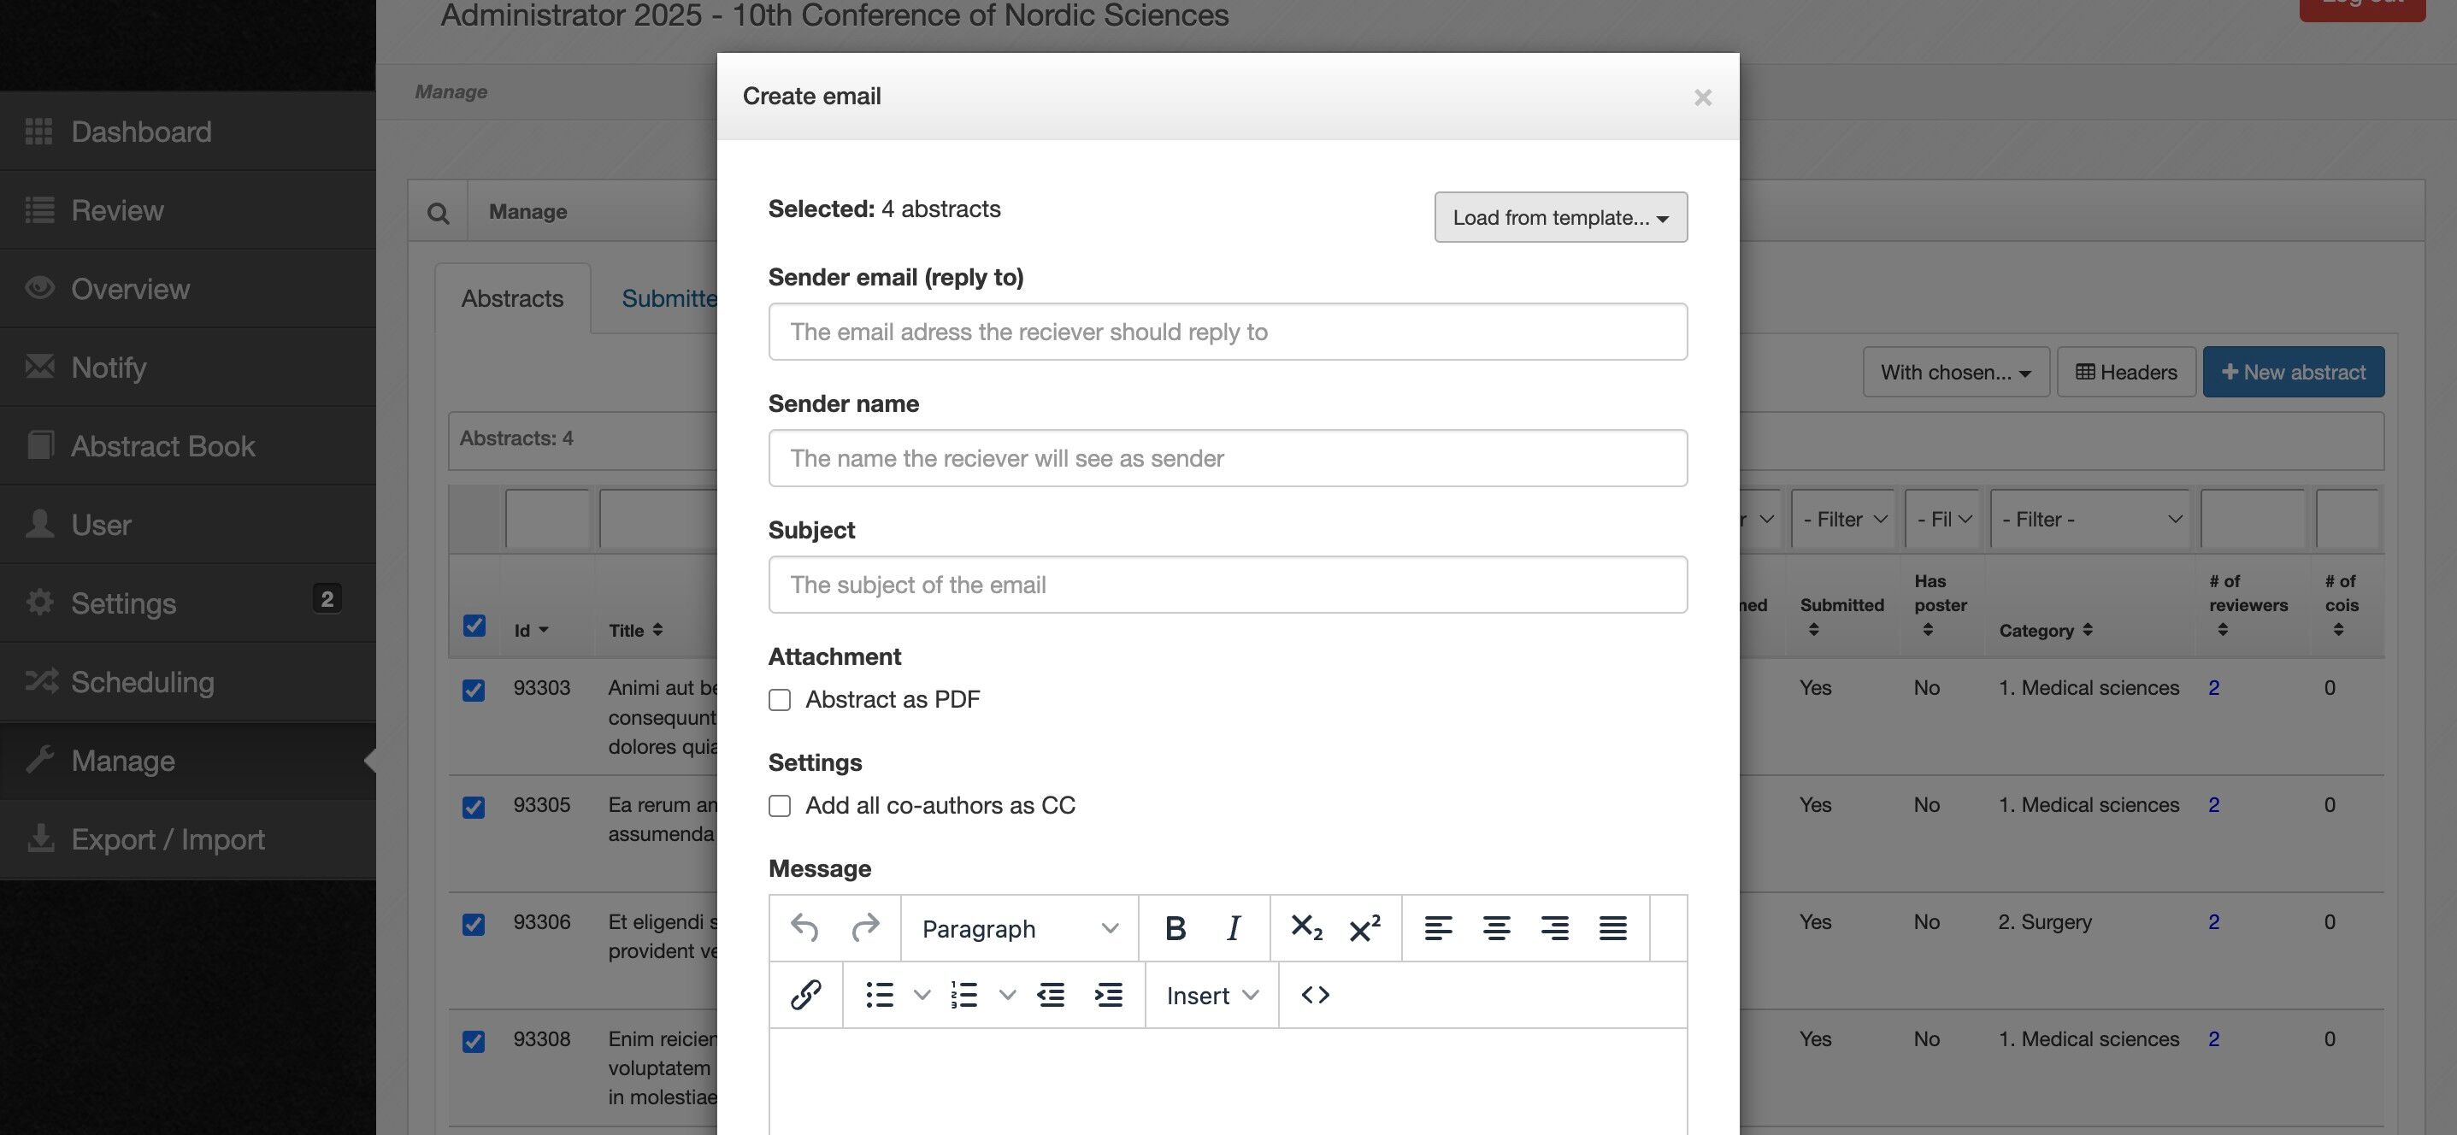2457x1135 pixels.
Task: Increase indent in message editor
Action: point(1108,995)
